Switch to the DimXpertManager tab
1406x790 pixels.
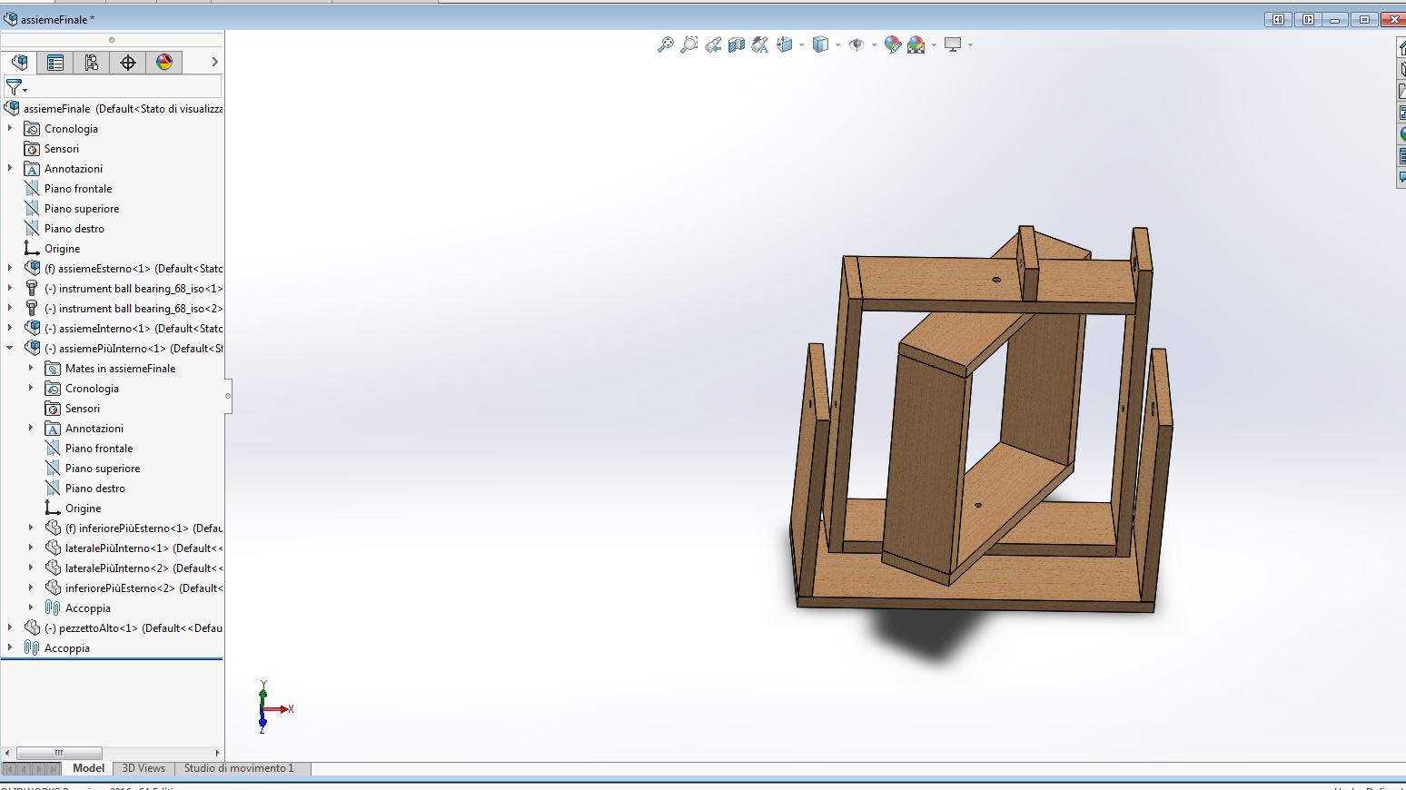[128, 62]
